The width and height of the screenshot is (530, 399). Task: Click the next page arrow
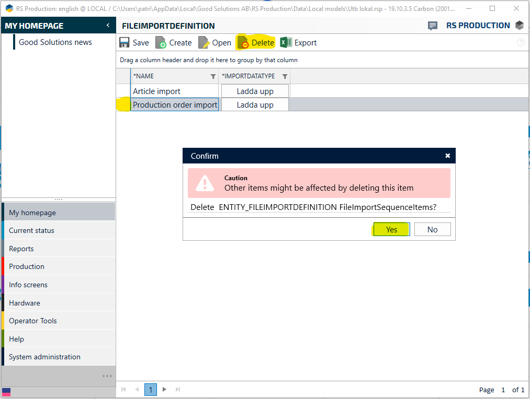pos(164,390)
